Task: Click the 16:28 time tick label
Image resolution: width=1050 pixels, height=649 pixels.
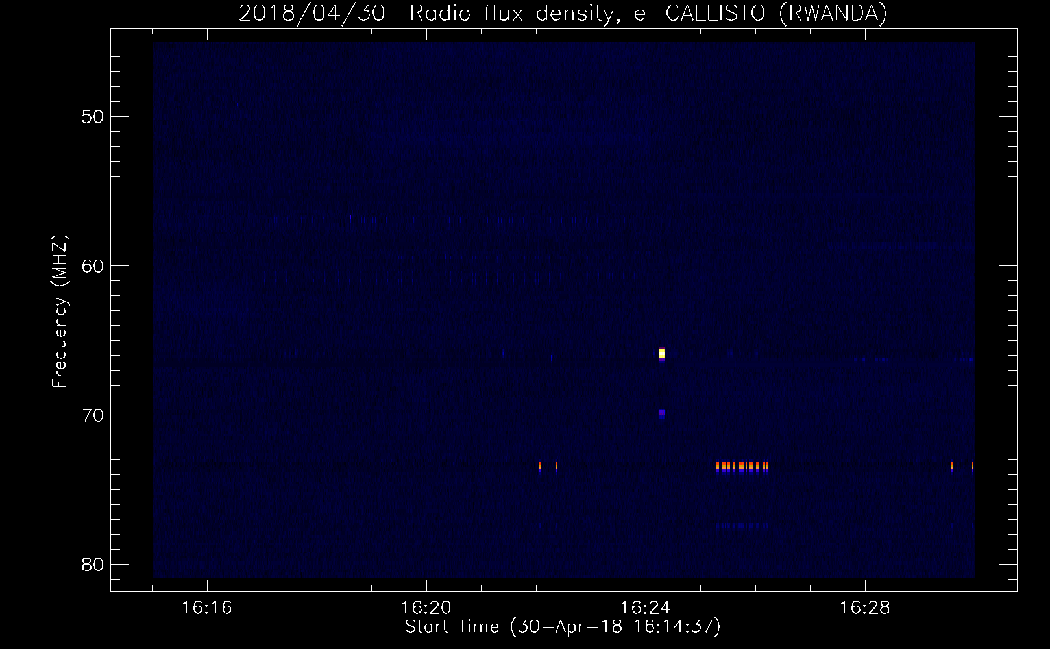Action: click(x=865, y=608)
